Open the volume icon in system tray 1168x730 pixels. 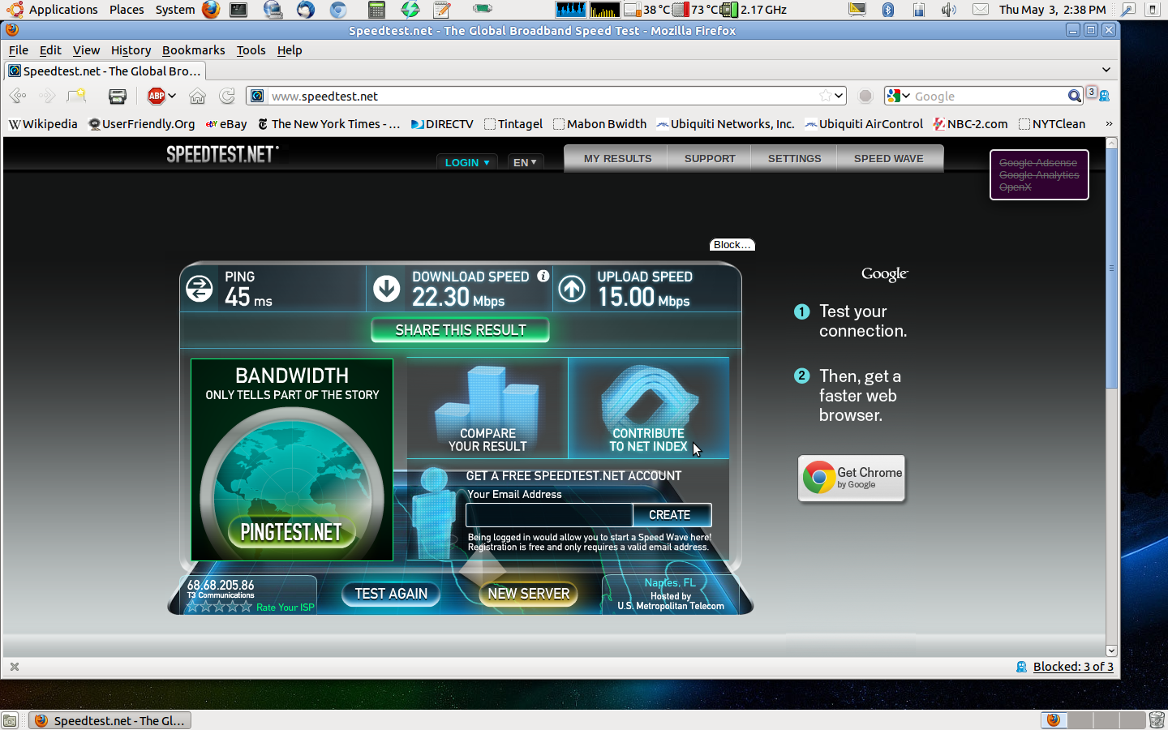948,10
